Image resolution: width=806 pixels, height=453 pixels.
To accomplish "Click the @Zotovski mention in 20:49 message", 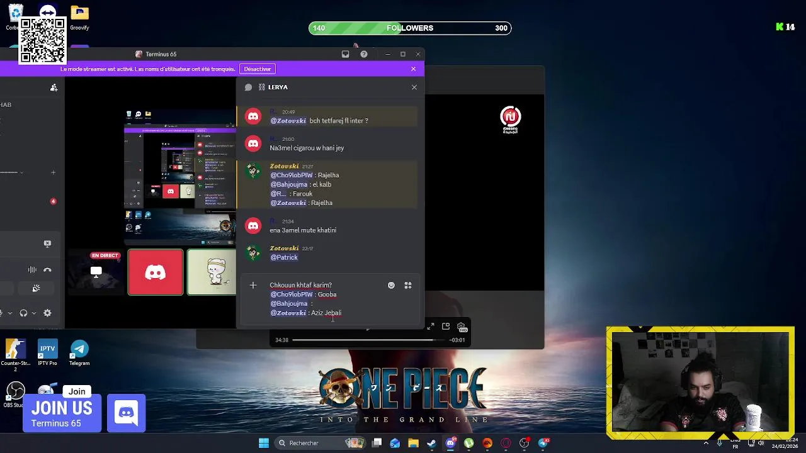I will [x=288, y=121].
